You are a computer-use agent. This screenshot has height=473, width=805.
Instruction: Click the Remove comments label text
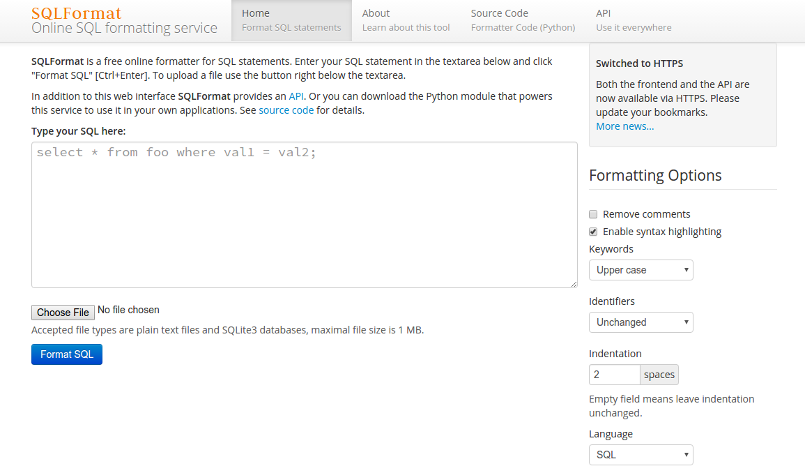coord(646,214)
